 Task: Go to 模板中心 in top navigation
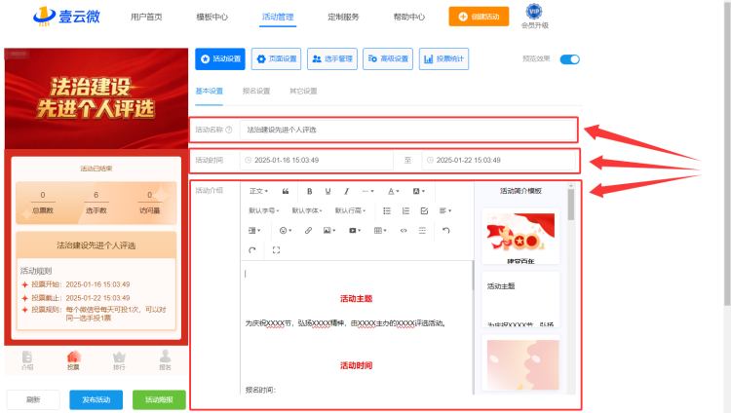pyautogui.click(x=212, y=17)
